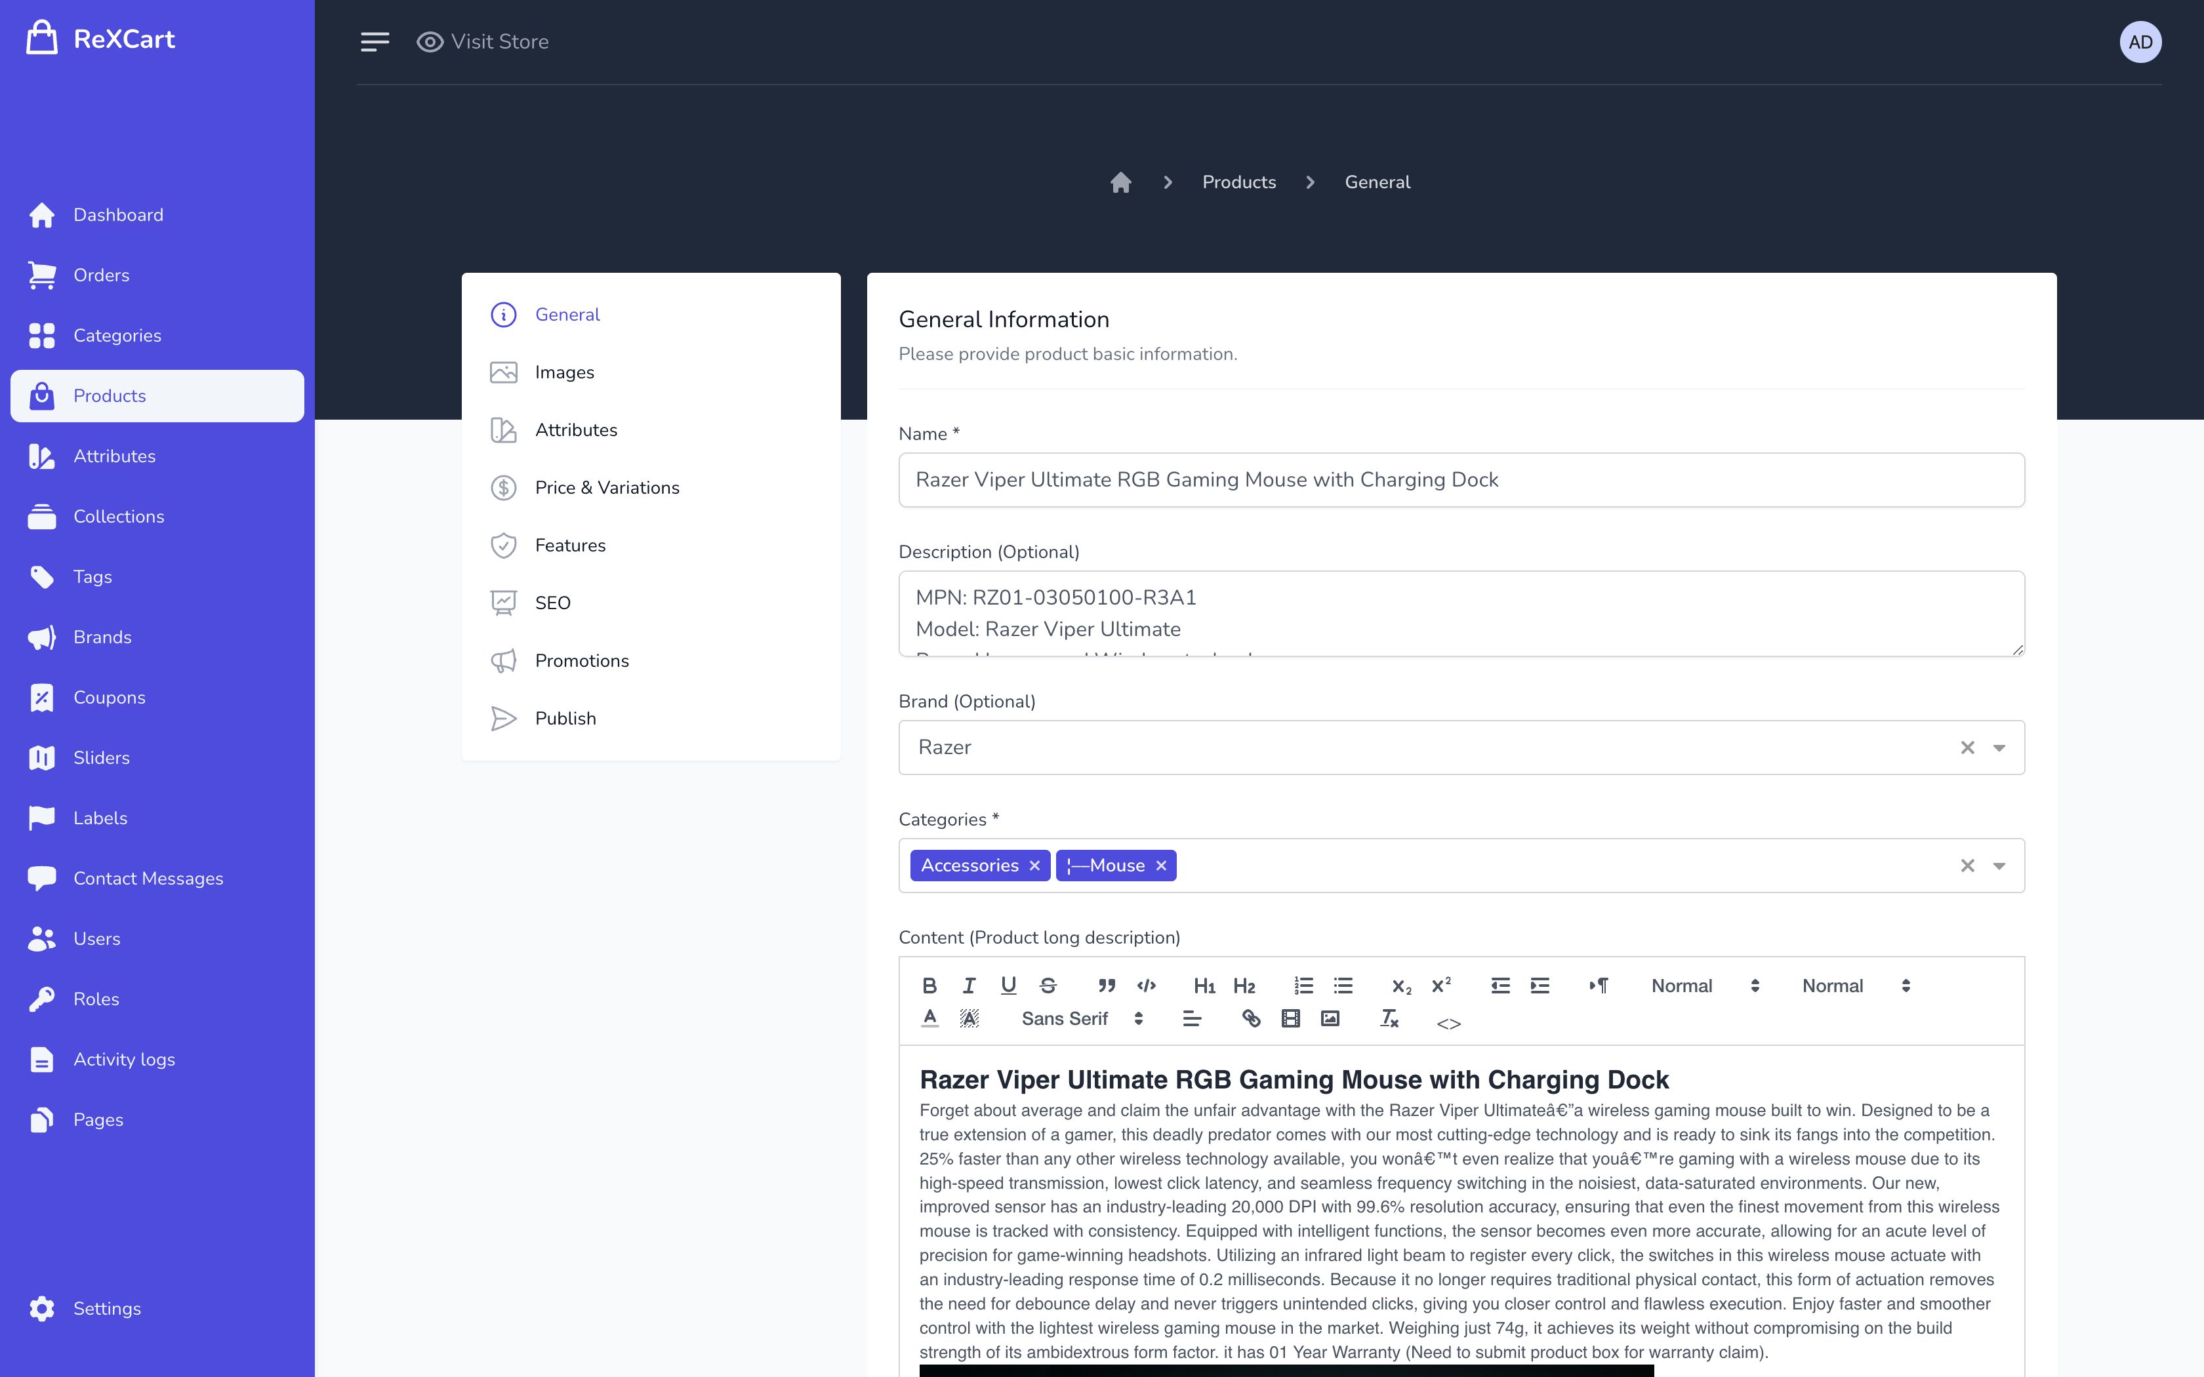
Task: Insert a code block in the editor
Action: pyautogui.click(x=1147, y=986)
